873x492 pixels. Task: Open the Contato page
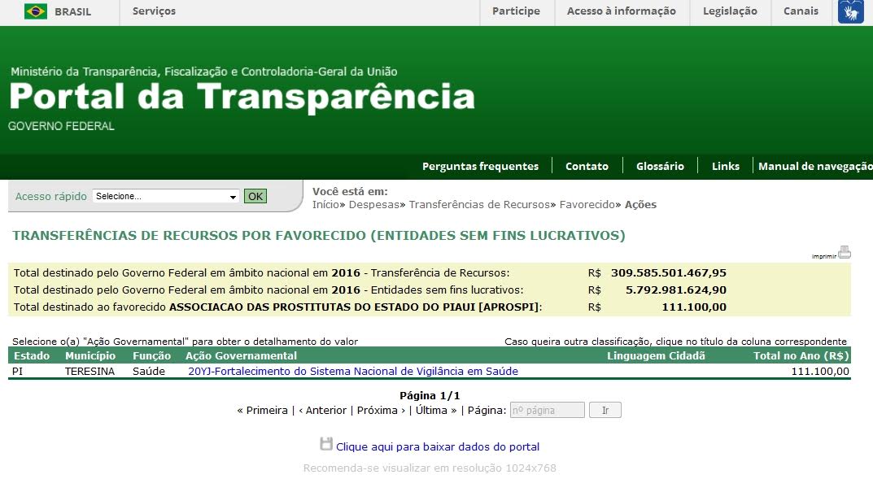point(587,166)
